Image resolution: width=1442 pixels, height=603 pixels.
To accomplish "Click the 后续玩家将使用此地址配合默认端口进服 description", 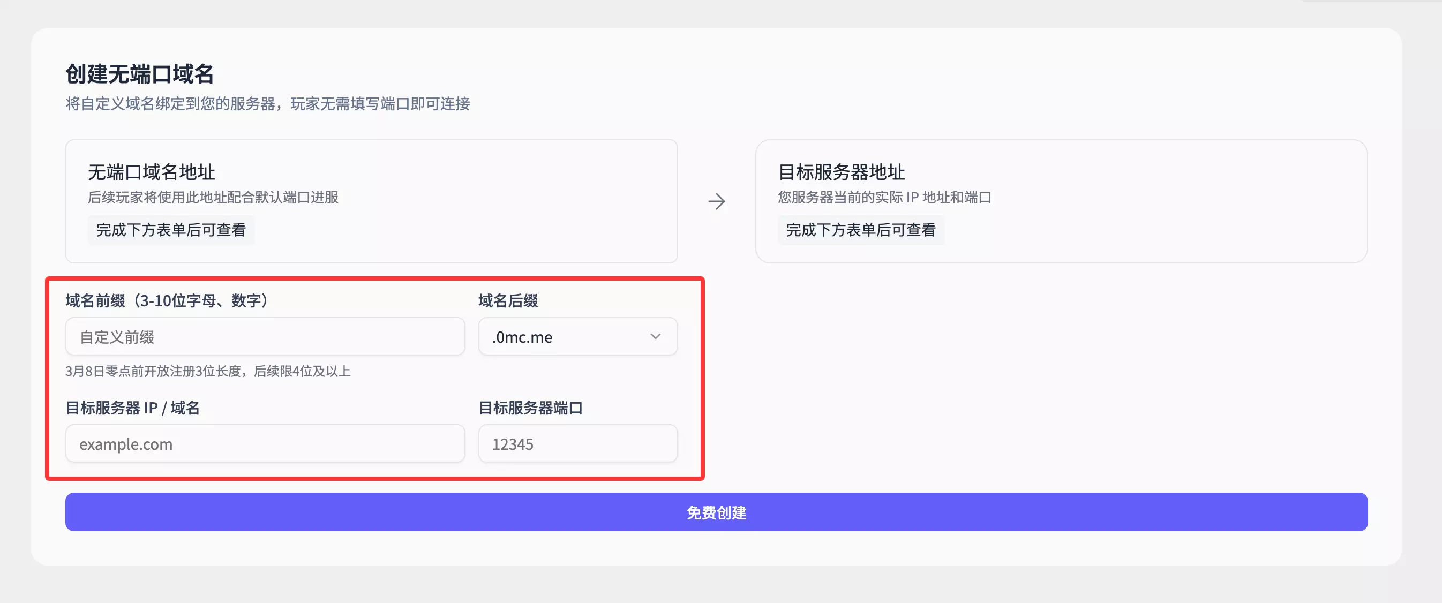I will [x=213, y=197].
